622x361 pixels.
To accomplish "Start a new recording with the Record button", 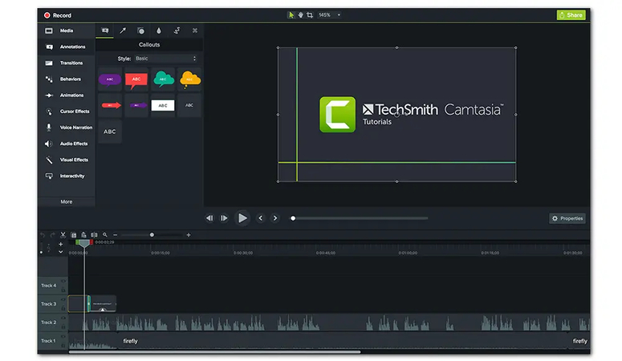I will pos(58,15).
